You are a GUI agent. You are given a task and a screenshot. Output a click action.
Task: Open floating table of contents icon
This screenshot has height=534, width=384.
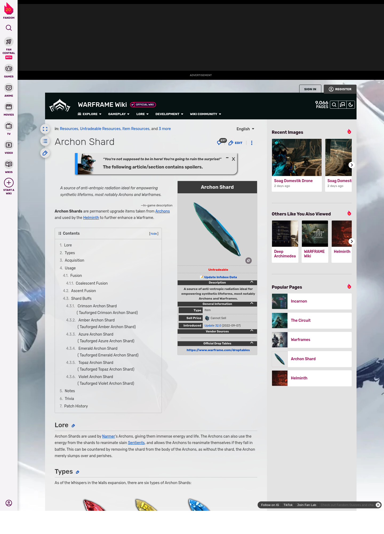click(x=45, y=141)
